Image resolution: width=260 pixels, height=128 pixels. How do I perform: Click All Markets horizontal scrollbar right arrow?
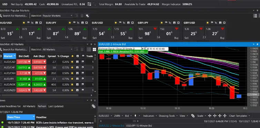click(x=91, y=95)
